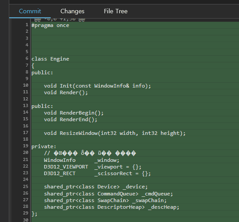The width and height of the screenshot is (239, 222).
Task: Click the garbled comment on line 20
Action: [x=90, y=153]
